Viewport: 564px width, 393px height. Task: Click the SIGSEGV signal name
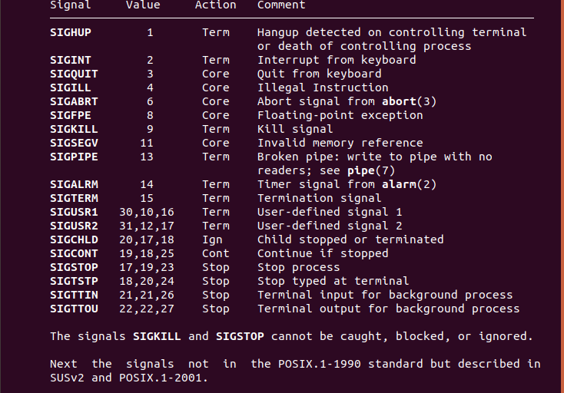click(x=74, y=143)
